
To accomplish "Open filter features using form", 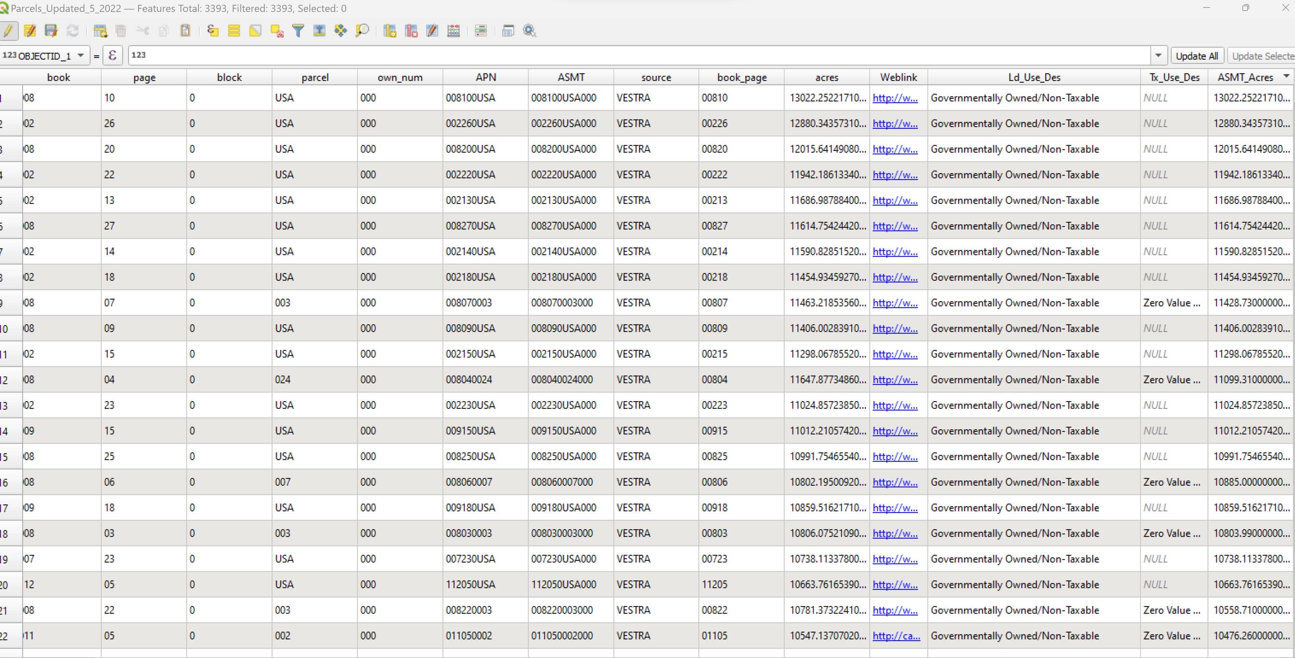I will [x=298, y=31].
